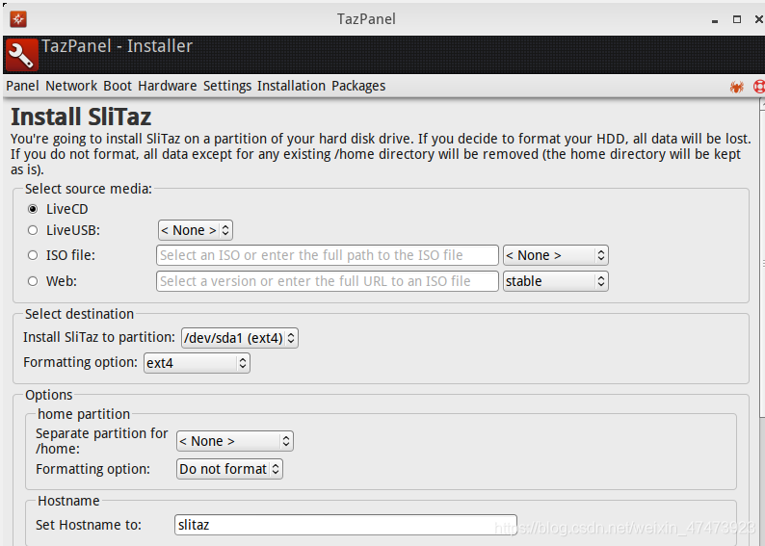Click the Install SliTaz heading
The width and height of the screenshot is (765, 546).
81,117
